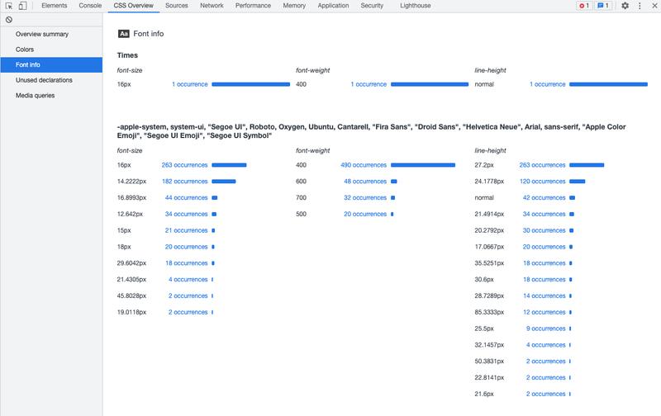Open Unused declarations in the sidebar
Image resolution: width=661 pixels, height=416 pixels.
click(44, 80)
